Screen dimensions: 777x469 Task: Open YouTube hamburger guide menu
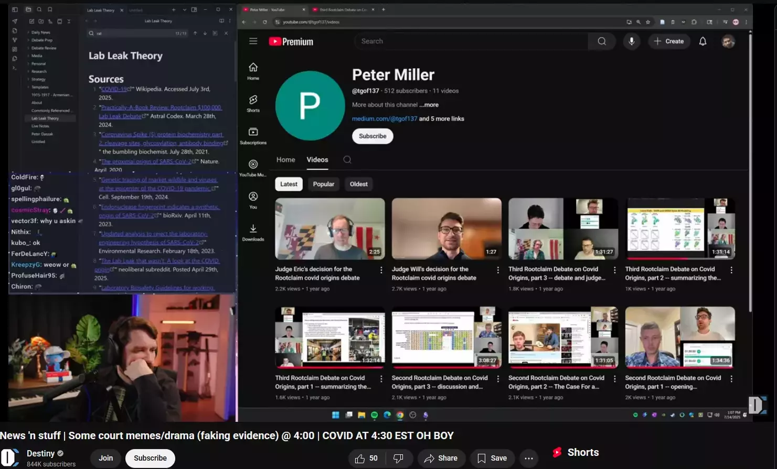pos(253,41)
